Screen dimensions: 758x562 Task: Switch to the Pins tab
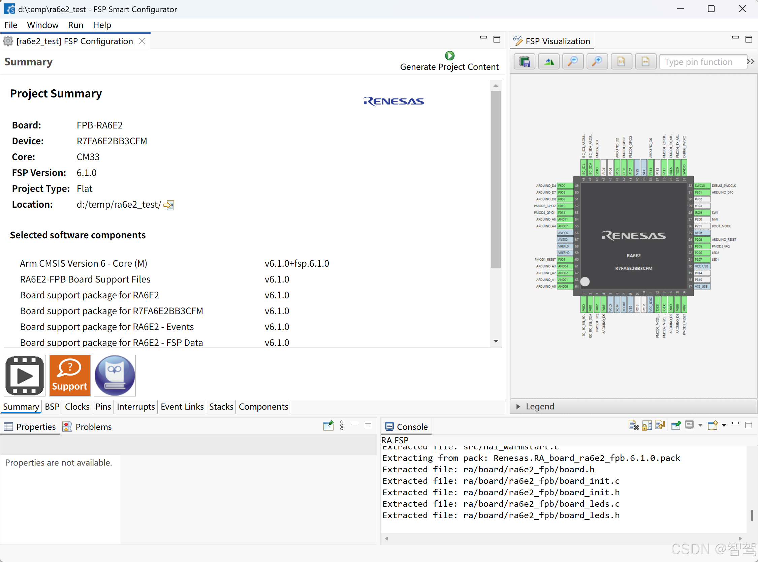pyautogui.click(x=103, y=407)
